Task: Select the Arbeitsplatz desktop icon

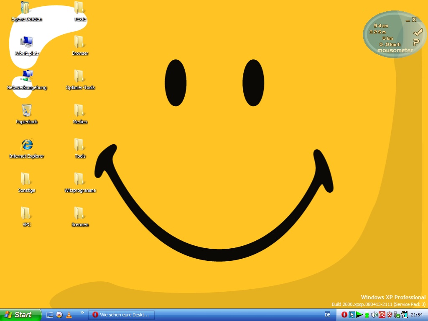Action: (27, 42)
